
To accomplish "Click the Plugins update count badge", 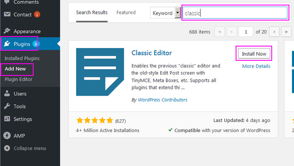I will tap(36, 44).
